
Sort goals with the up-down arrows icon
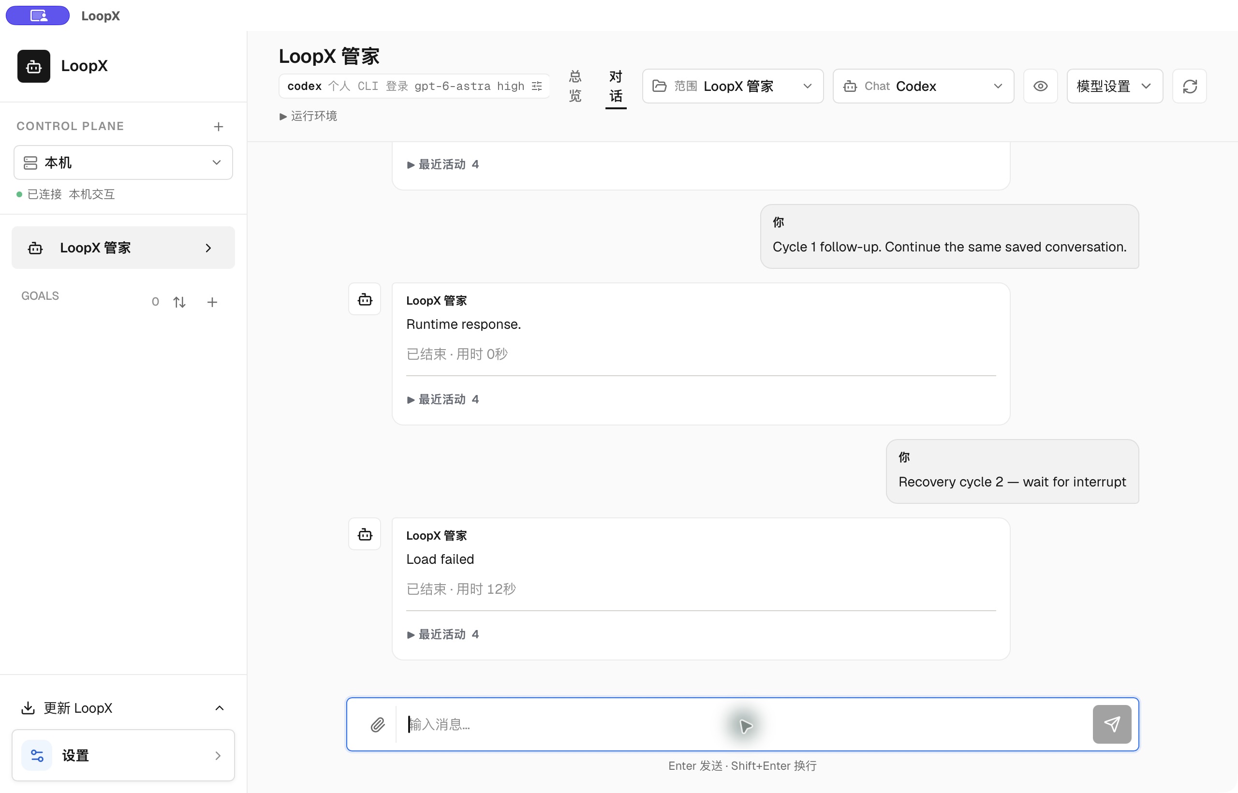coord(179,302)
